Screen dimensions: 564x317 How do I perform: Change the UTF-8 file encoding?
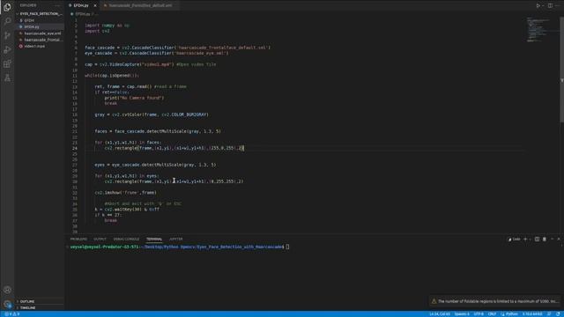tap(479, 314)
